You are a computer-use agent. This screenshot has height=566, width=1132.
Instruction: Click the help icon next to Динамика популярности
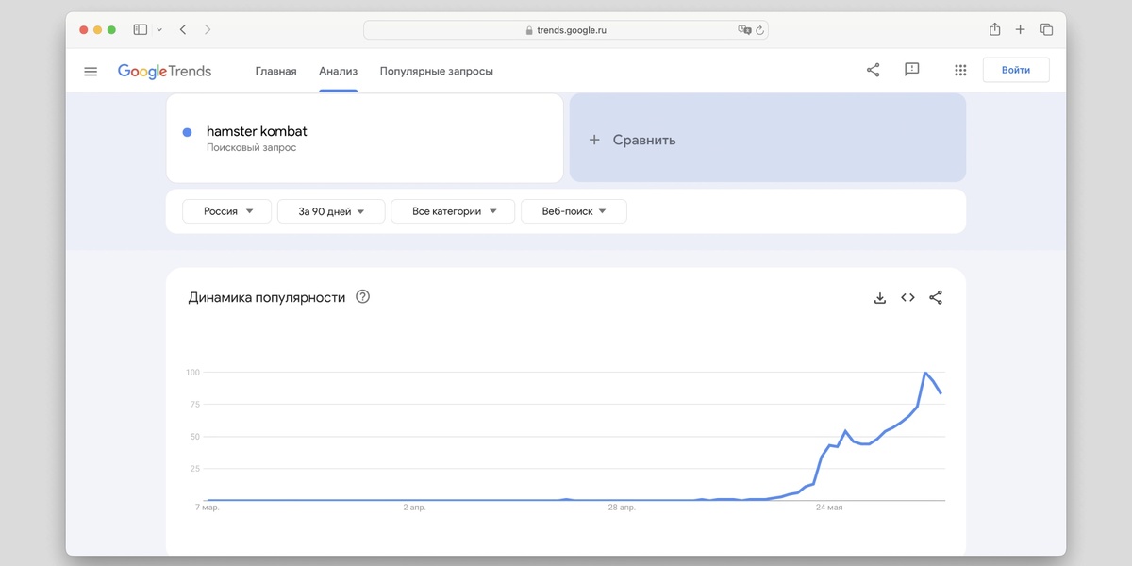[362, 296]
